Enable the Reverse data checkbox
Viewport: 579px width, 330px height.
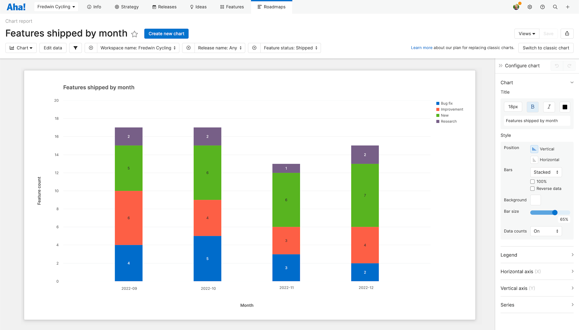tap(533, 188)
